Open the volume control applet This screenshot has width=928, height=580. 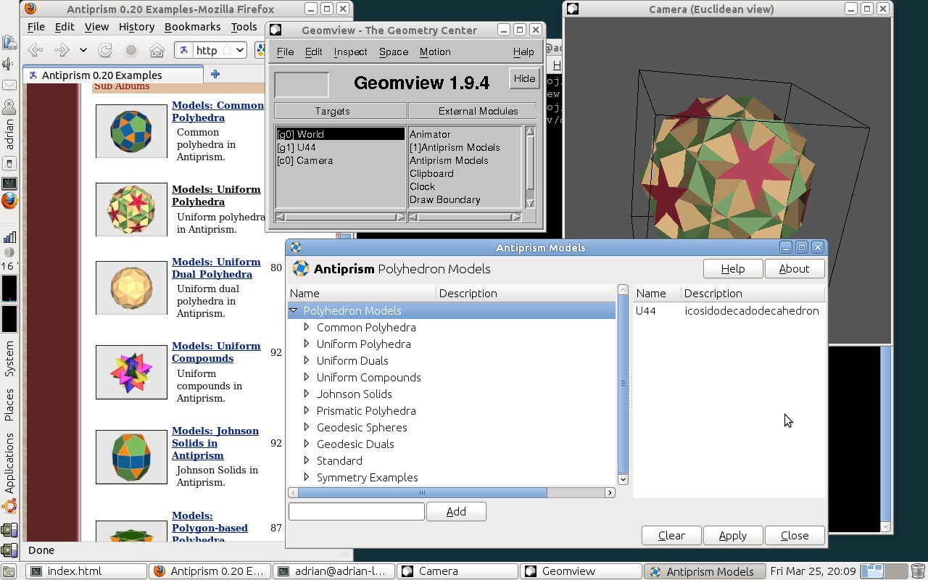tap(9, 65)
